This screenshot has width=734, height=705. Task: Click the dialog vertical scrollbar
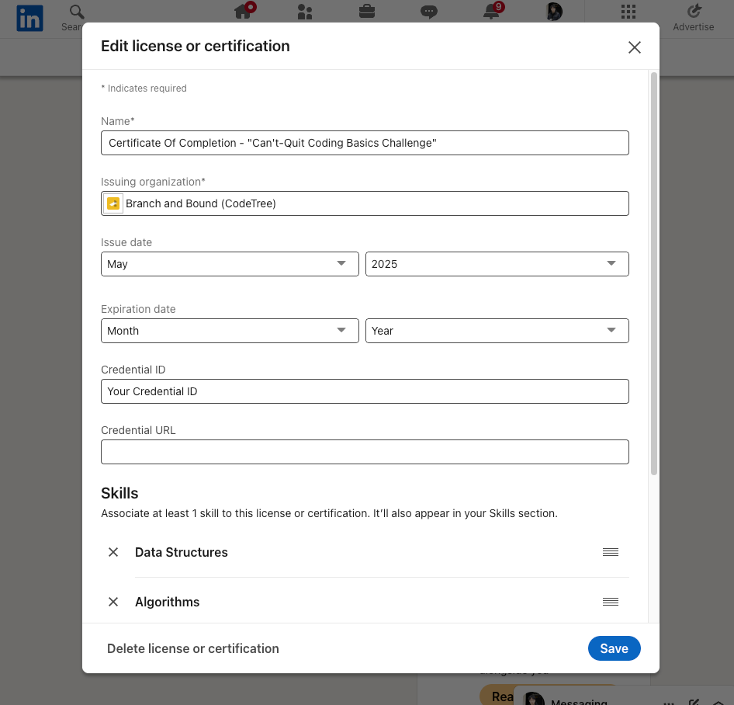coord(654,274)
